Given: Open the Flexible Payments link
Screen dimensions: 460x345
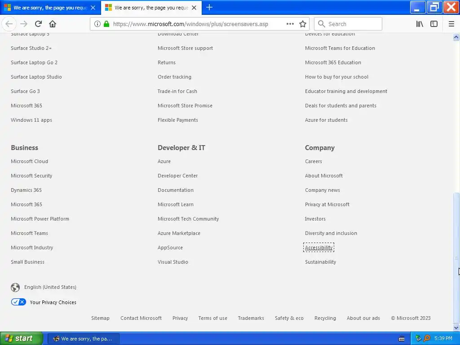Looking at the screenshot, I should [x=178, y=120].
